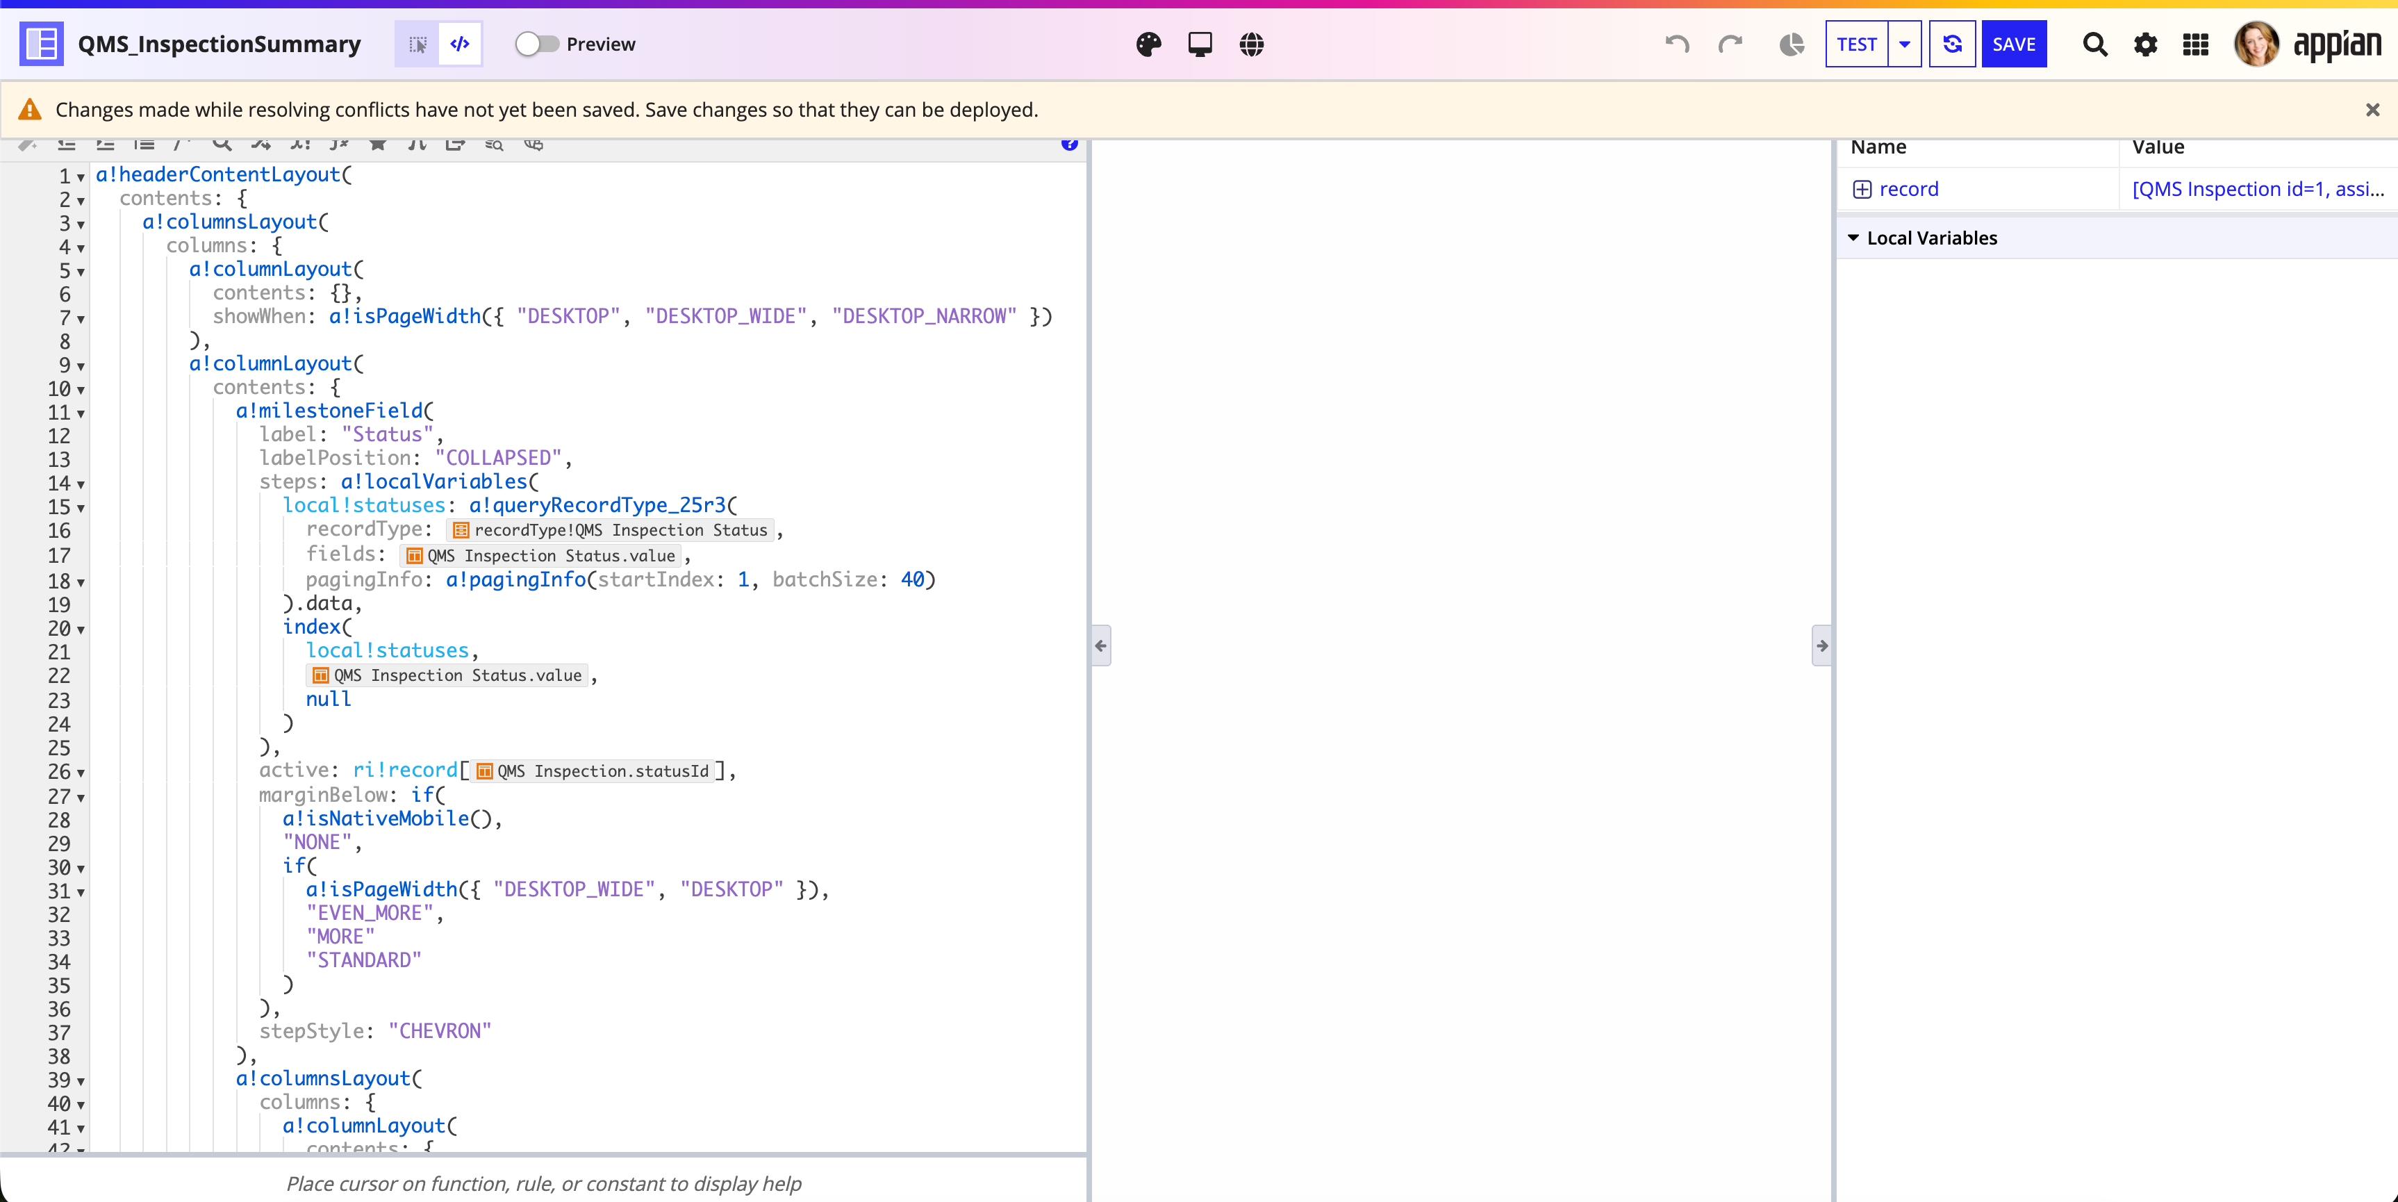Click the find magnifier in editor toolbar
The image size is (2398, 1202).
(x=222, y=145)
